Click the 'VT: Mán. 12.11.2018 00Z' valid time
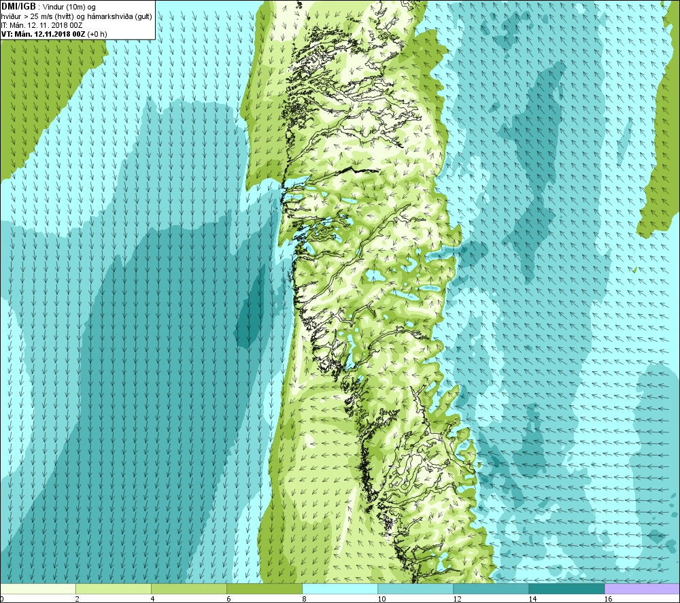The width and height of the screenshot is (680, 603). (44, 34)
